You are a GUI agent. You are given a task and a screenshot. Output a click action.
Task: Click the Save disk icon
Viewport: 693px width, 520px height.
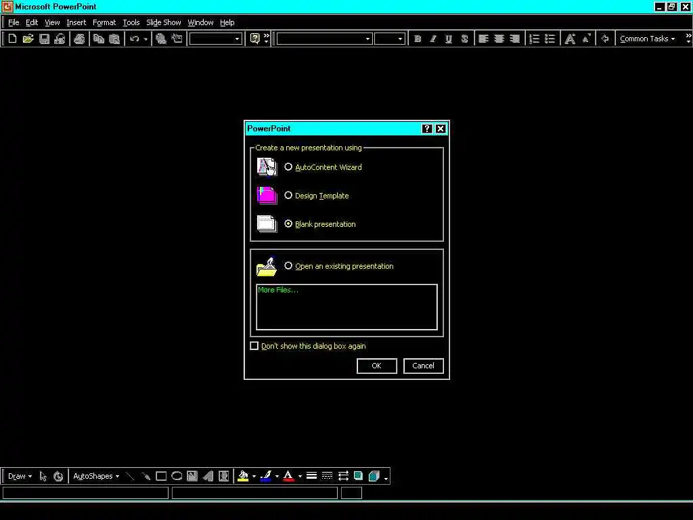pyautogui.click(x=44, y=39)
